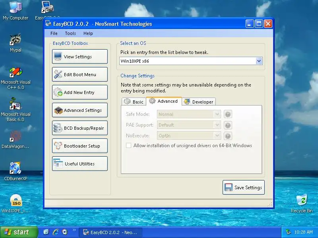Image resolution: width=318 pixels, height=238 pixels.
Task: Click the taskbar clock showing 10:28 AM
Action: [x=303, y=232]
